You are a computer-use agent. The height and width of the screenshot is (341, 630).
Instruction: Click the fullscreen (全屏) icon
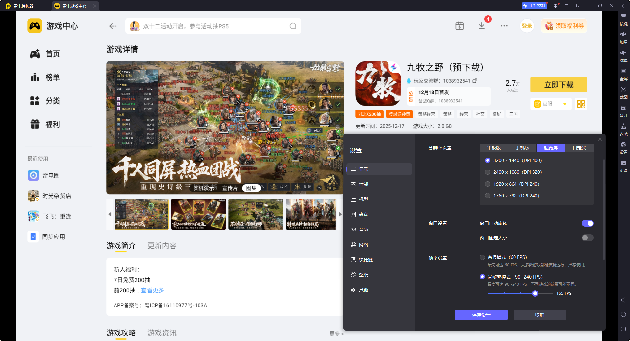point(623,71)
